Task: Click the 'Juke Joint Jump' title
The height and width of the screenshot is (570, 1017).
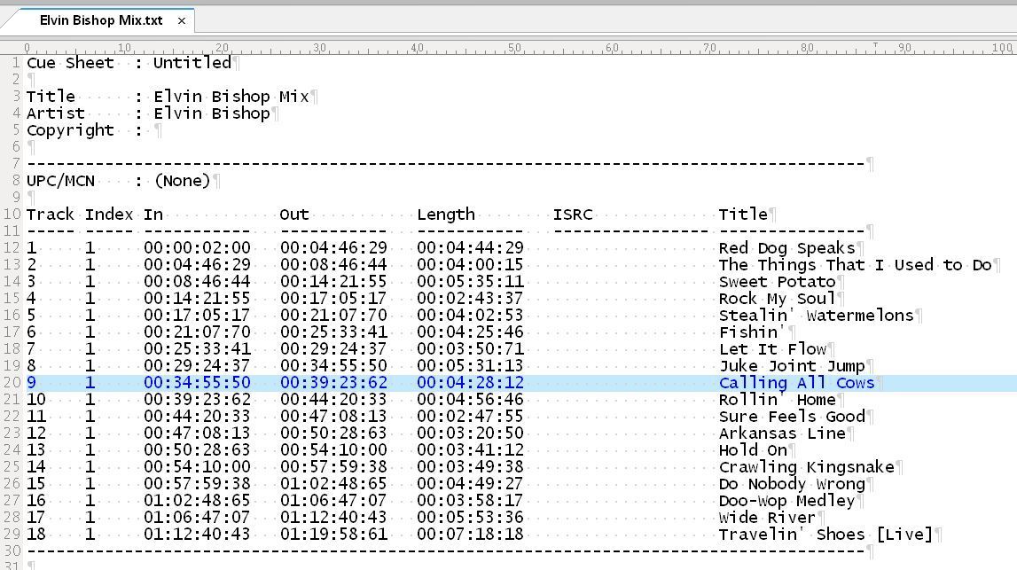Action: pos(792,366)
